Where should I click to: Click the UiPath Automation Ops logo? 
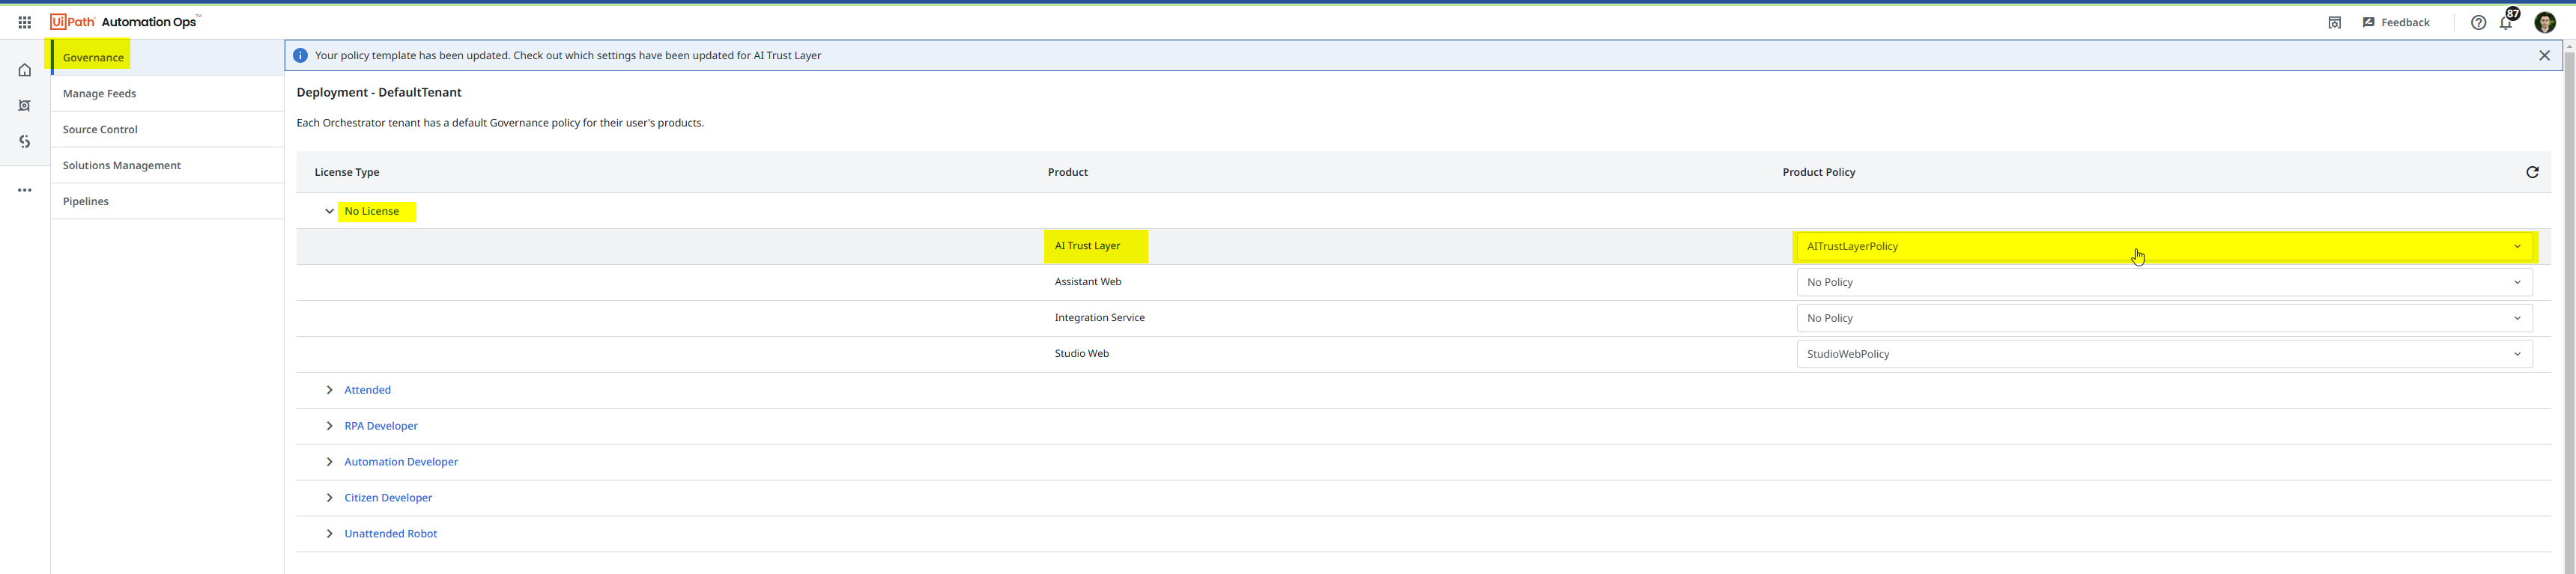[x=125, y=22]
